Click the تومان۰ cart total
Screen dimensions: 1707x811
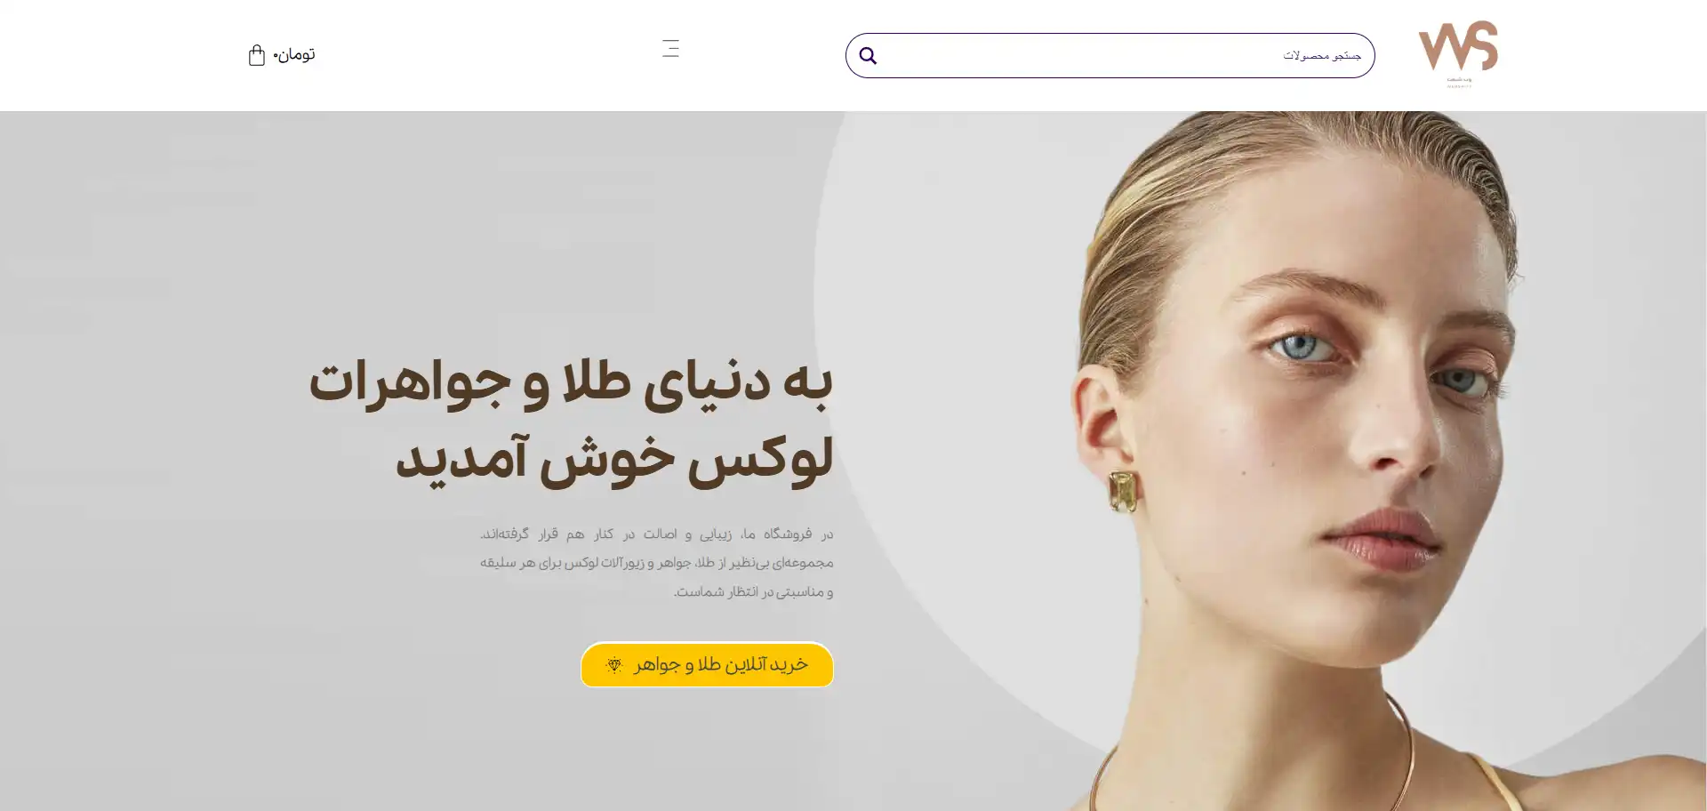[293, 54]
